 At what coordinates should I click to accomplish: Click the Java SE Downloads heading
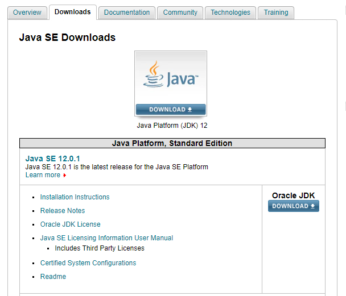coord(67,37)
